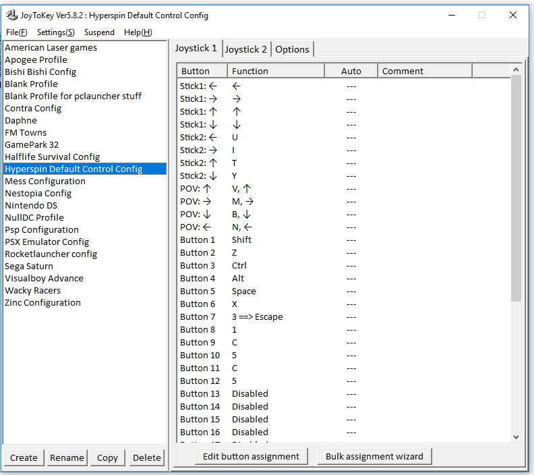Select the Halflife Survival Config profile
Viewport: 534px width, 475px height.
(x=85, y=157)
